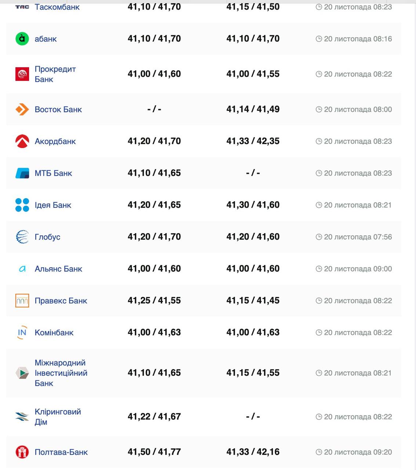
Task: Open the Альянс Банк link
Action: point(58,269)
